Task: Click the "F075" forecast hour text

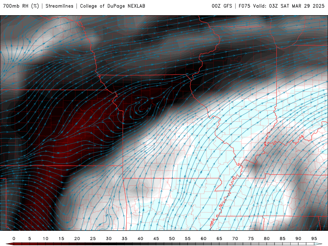Action: tap(244, 6)
